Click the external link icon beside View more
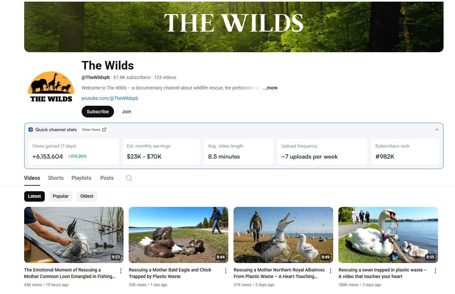 104,130
